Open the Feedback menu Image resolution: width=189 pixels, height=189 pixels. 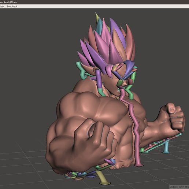coord(12,7)
